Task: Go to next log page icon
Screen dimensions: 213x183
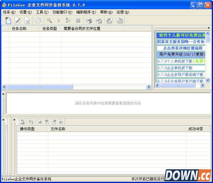Action: (54, 122)
